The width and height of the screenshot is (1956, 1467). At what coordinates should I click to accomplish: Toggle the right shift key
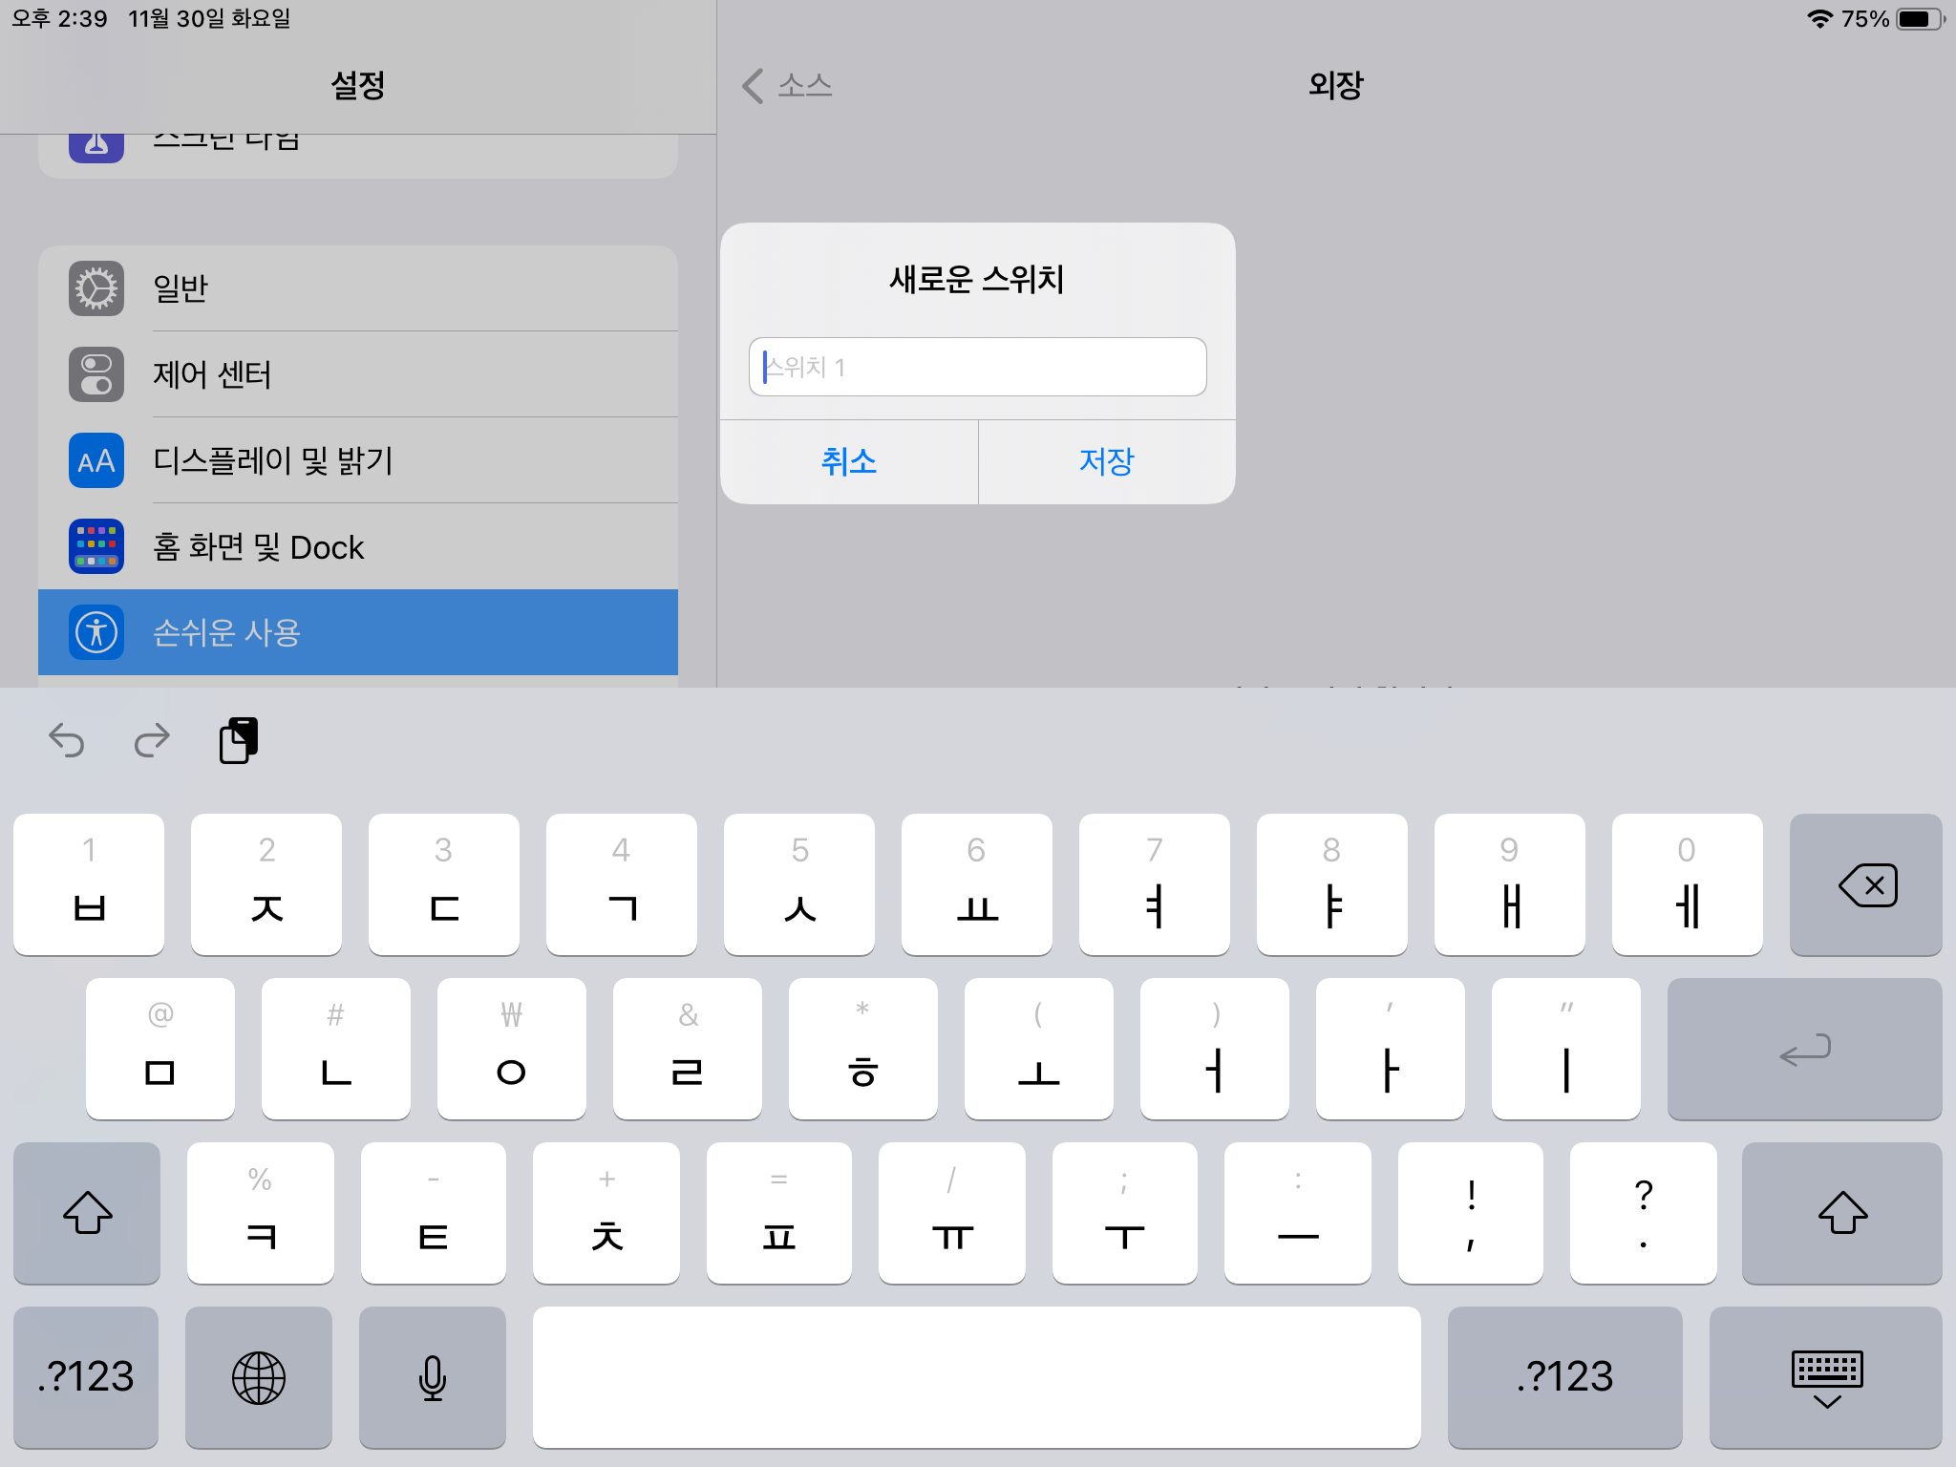coord(1841,1213)
